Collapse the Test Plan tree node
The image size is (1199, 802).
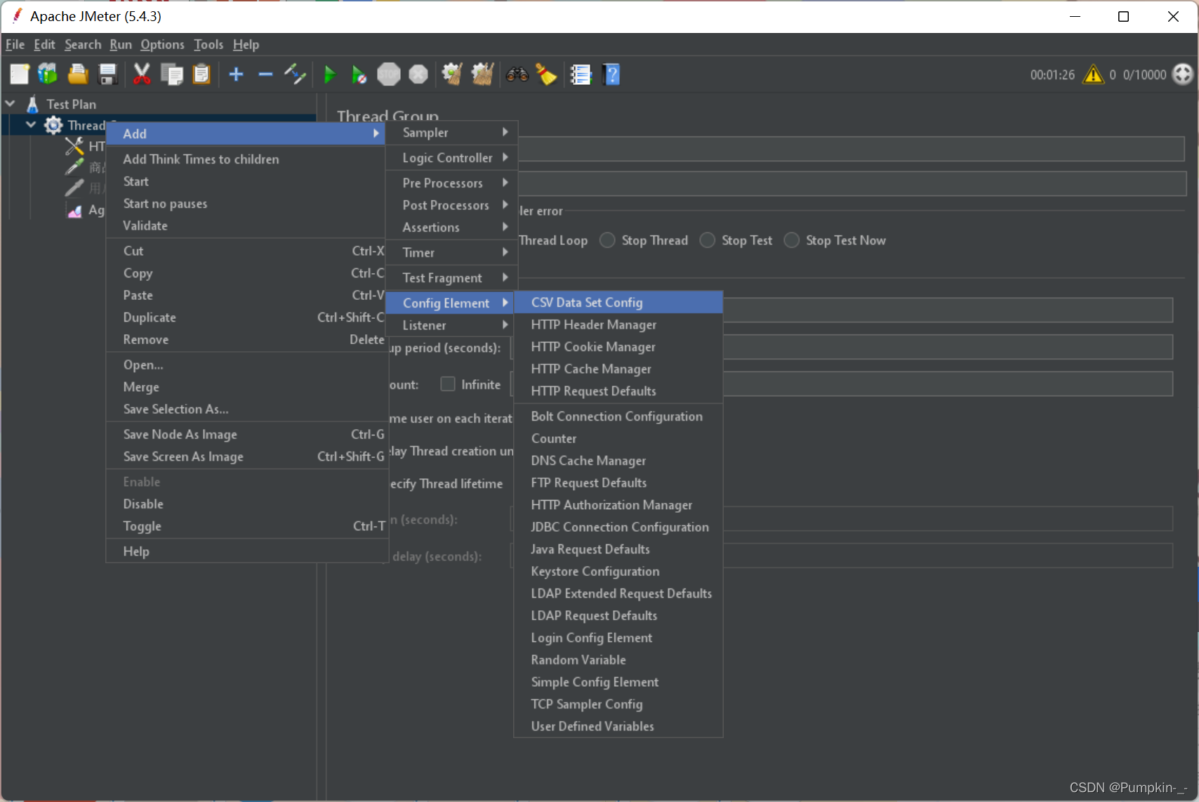click(x=11, y=104)
